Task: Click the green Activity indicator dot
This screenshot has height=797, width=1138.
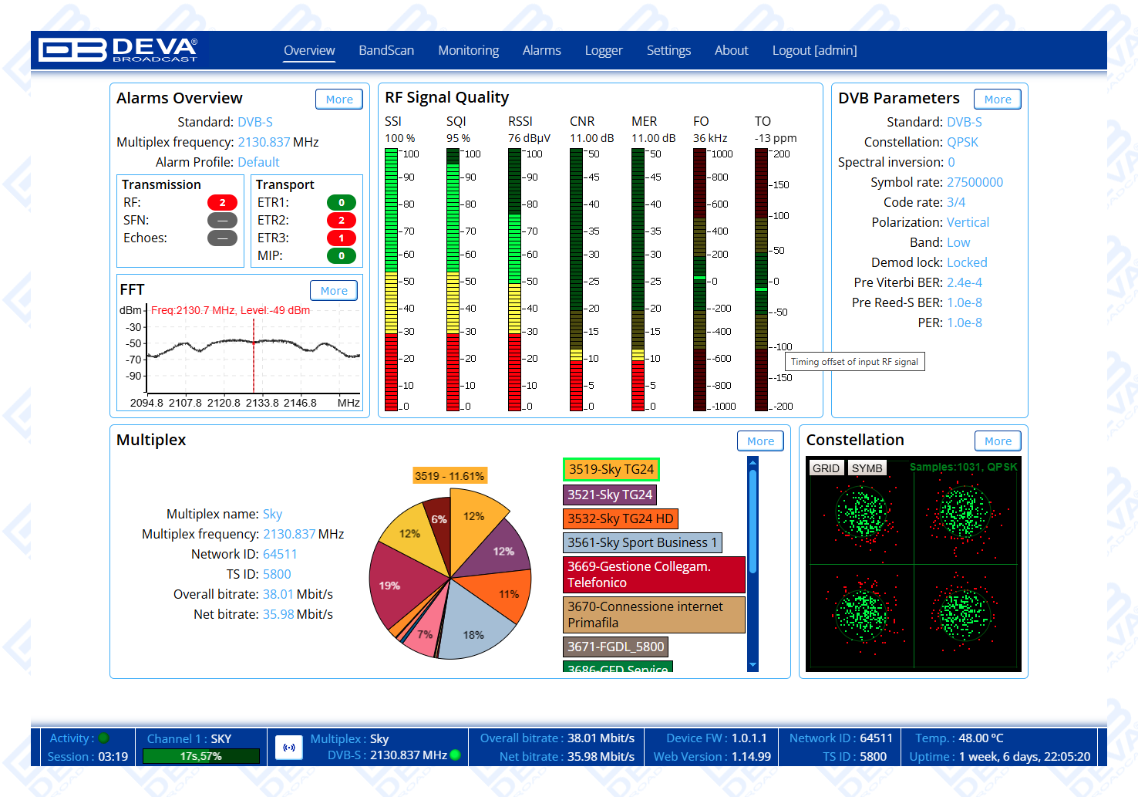Action: (x=103, y=738)
